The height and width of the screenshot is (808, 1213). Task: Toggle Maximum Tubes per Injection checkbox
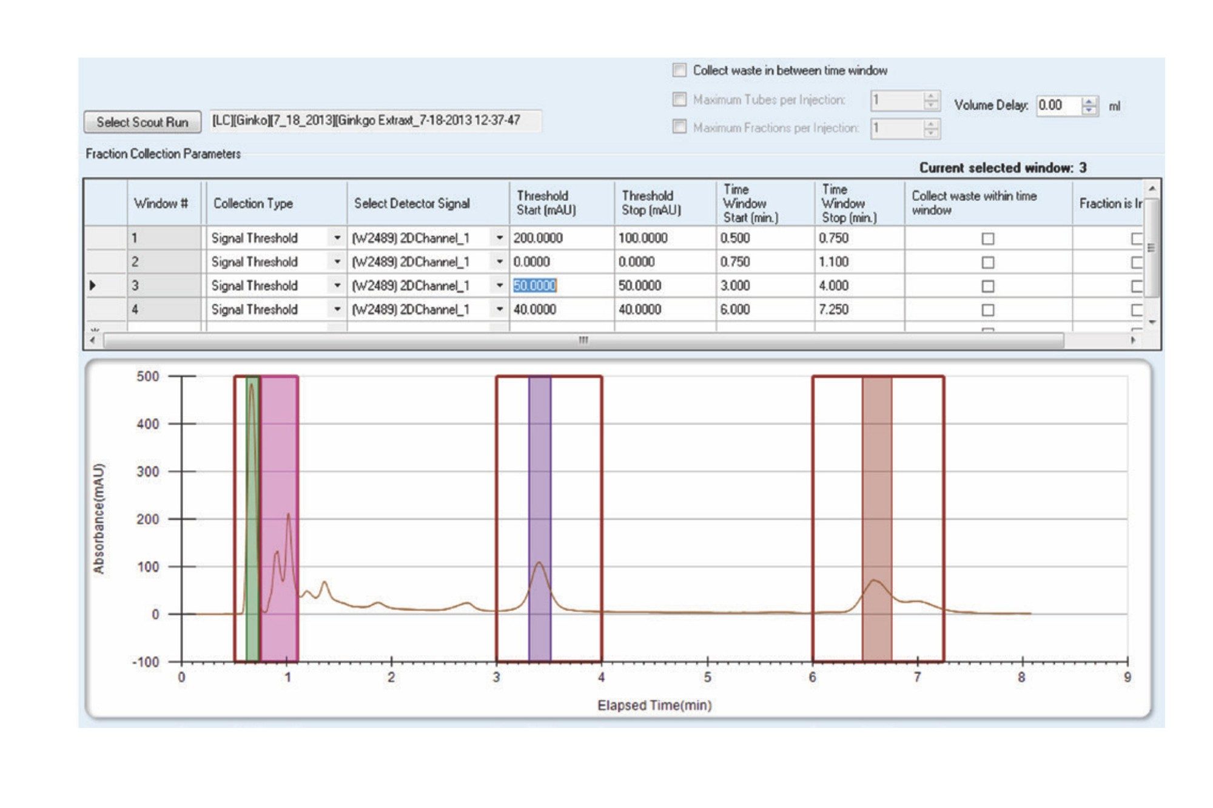(679, 99)
